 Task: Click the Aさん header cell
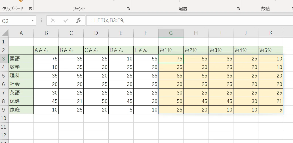point(46,50)
